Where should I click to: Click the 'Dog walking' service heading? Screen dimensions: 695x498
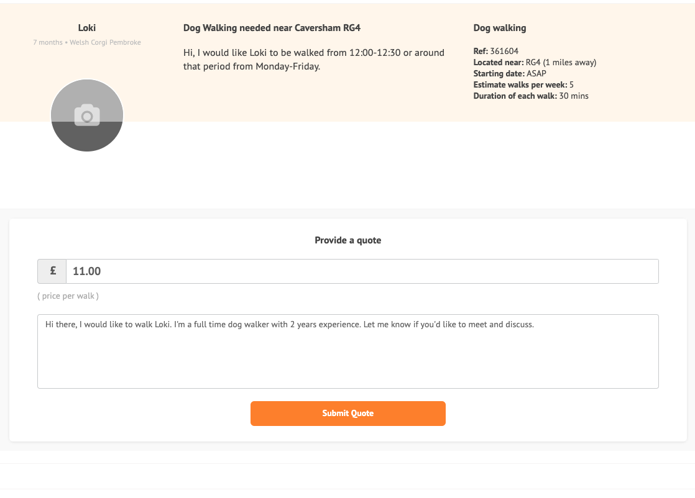point(500,28)
